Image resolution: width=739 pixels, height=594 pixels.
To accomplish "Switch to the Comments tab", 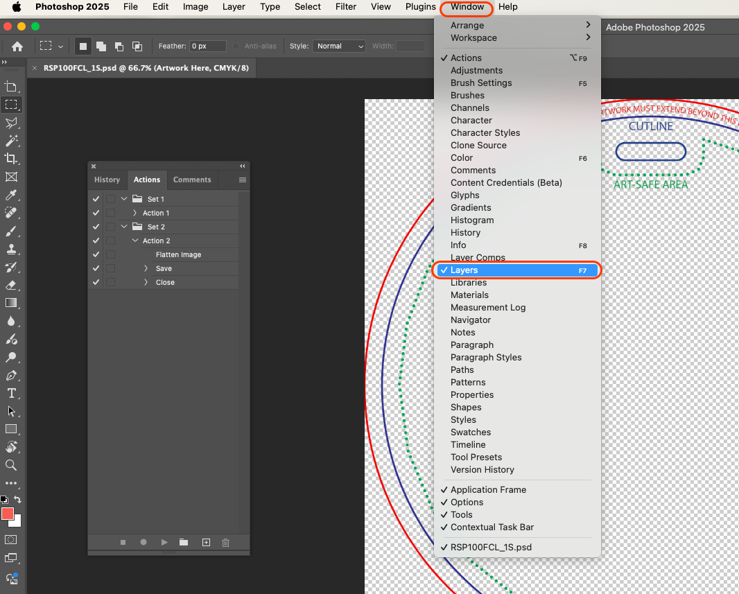I will coord(192,180).
